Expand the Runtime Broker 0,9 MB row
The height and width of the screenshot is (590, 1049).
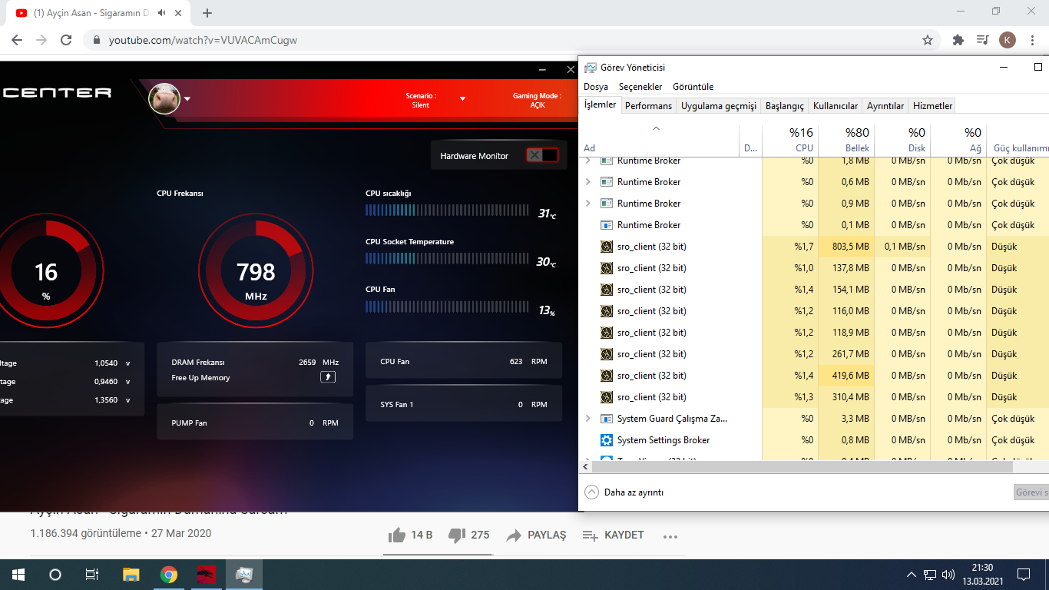coord(588,204)
